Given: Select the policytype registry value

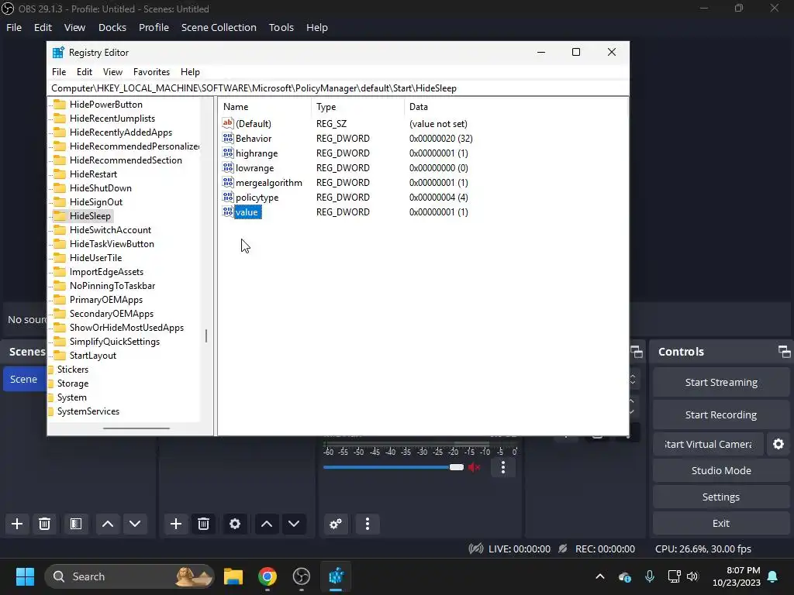Looking at the screenshot, I should [257, 198].
